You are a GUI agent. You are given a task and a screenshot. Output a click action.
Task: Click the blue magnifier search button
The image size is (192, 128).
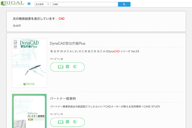(x=124, y=4)
